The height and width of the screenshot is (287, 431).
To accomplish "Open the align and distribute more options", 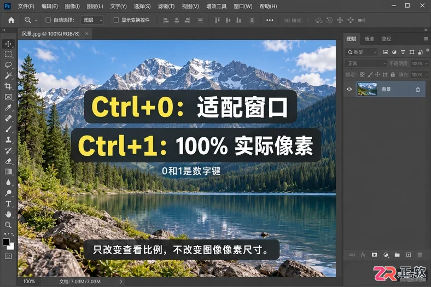I will 270,20.
